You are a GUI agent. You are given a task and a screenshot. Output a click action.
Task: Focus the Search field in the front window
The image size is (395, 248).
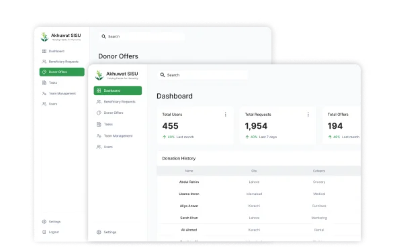(x=203, y=75)
